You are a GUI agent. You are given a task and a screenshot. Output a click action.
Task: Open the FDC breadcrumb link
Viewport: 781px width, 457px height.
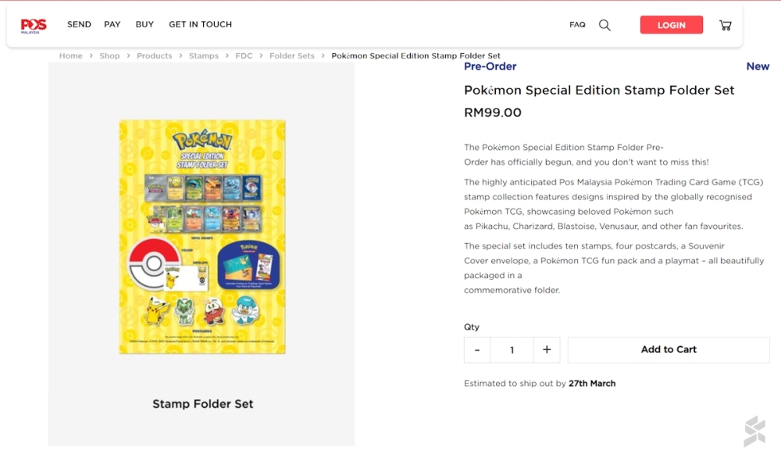244,55
